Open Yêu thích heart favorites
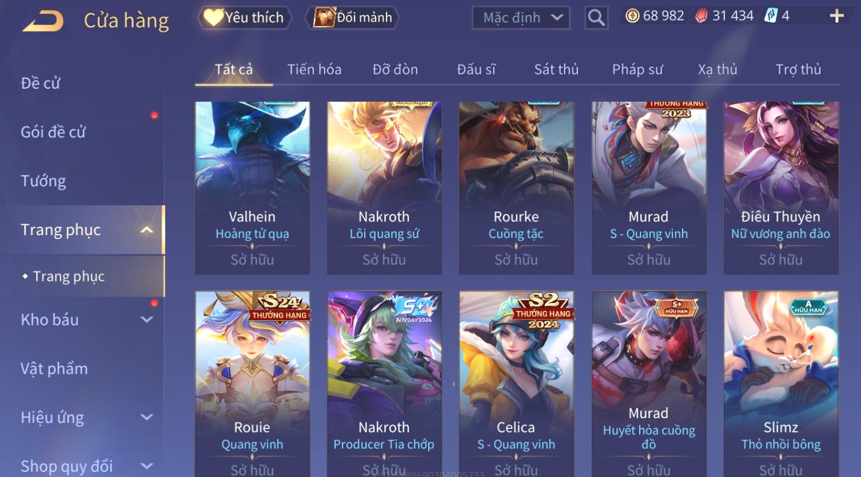This screenshot has width=861, height=477. tap(245, 18)
